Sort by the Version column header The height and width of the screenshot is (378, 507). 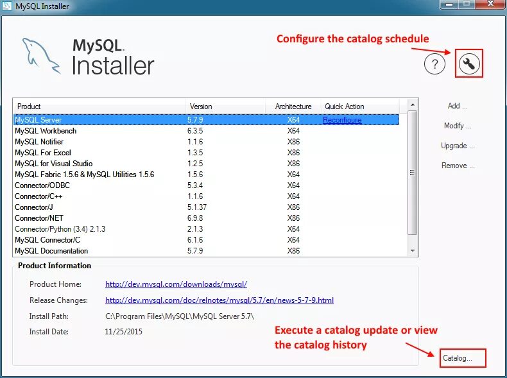[226, 107]
